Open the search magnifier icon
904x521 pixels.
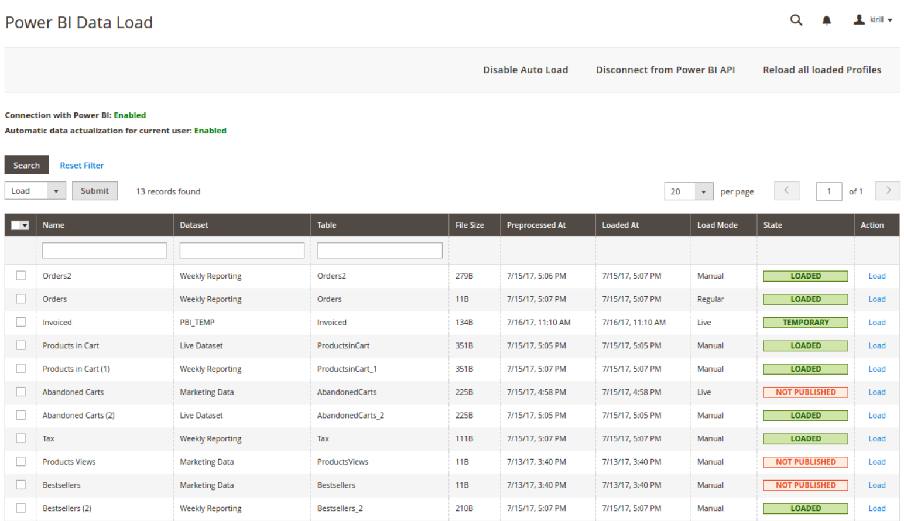coord(796,20)
